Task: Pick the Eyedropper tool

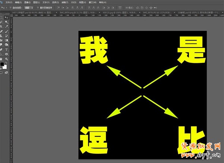Action: (x=6, y=27)
